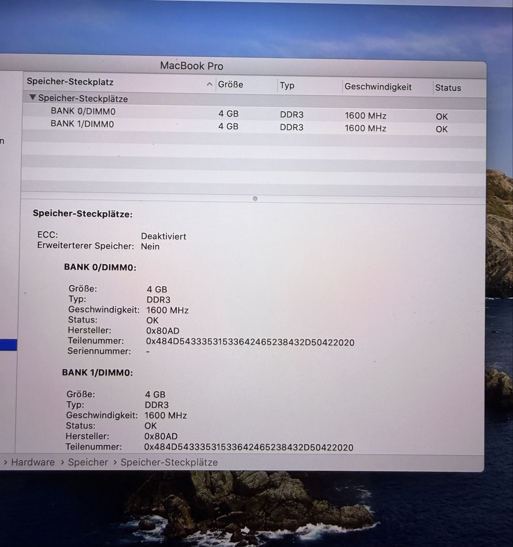The width and height of the screenshot is (513, 547).
Task: Click Speicher-Steckplätze in the path bar
Action: click(x=169, y=462)
